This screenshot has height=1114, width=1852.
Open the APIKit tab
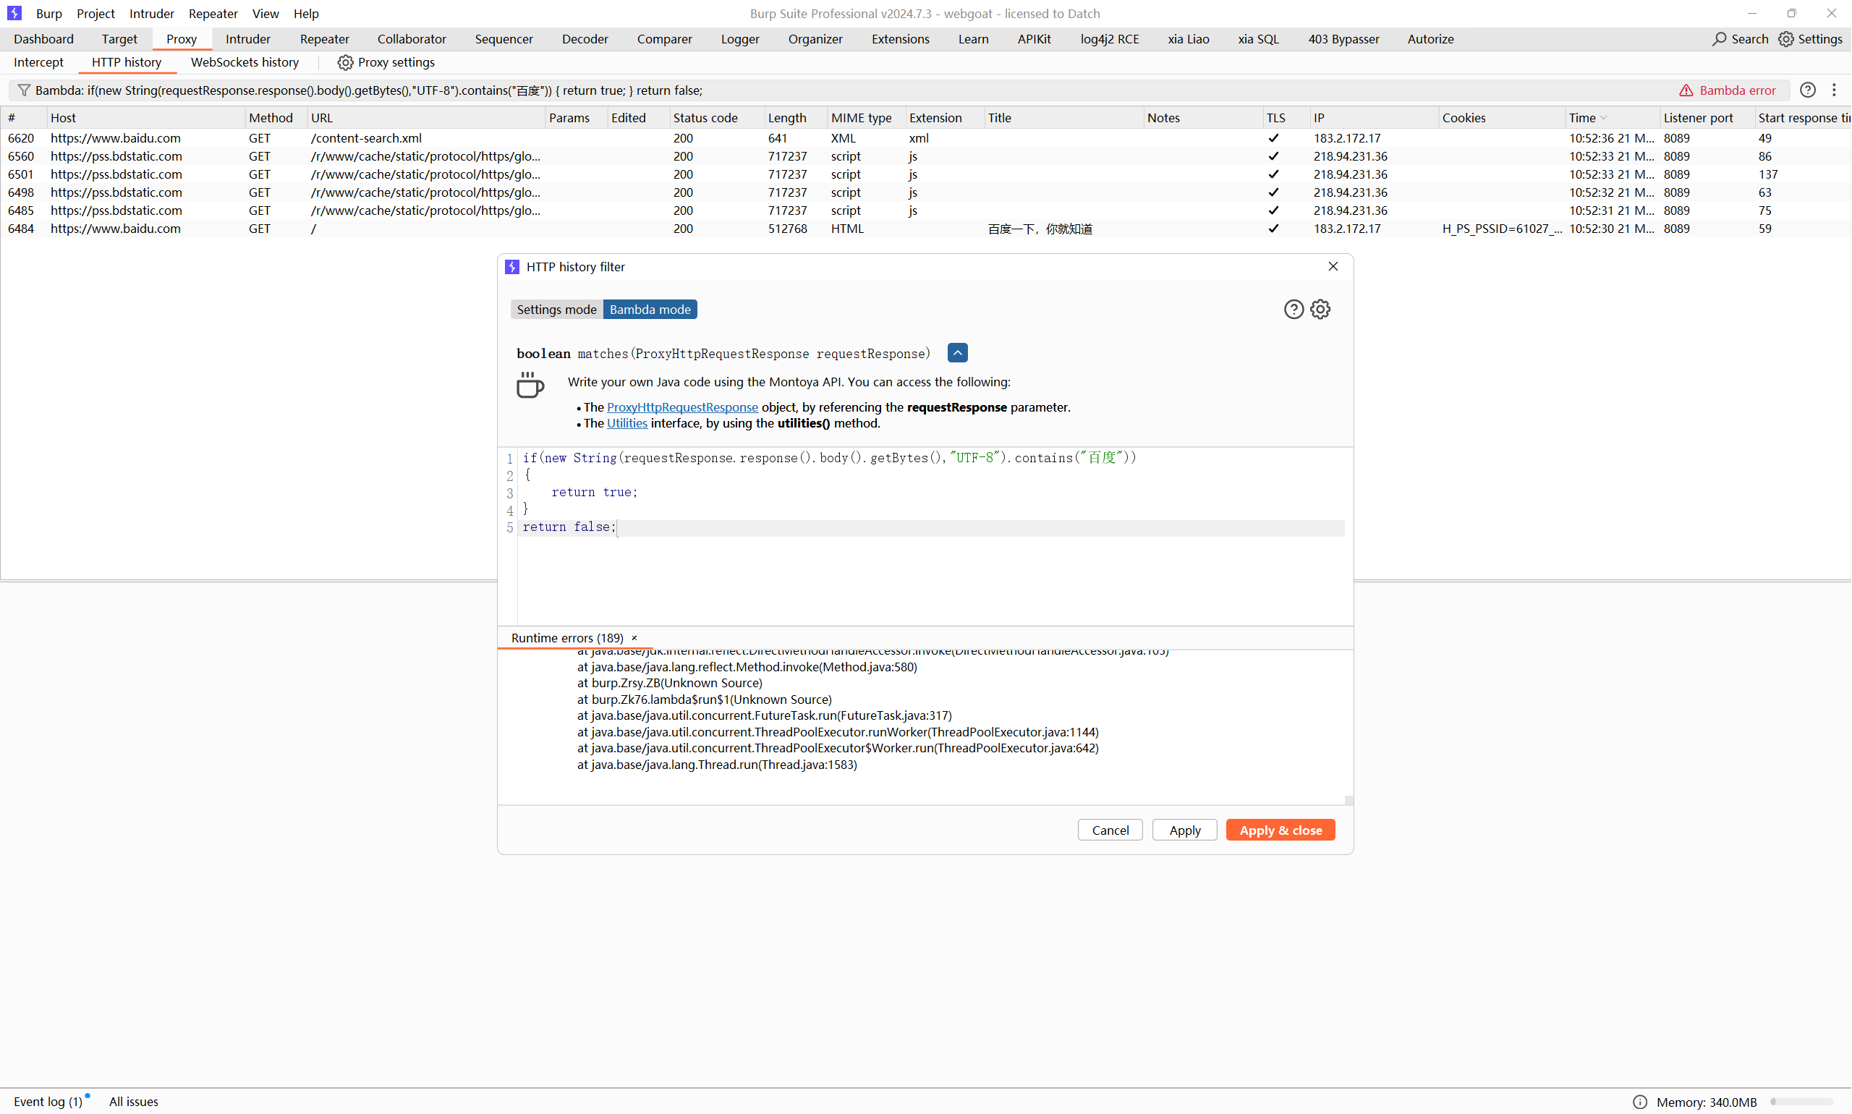click(1035, 39)
